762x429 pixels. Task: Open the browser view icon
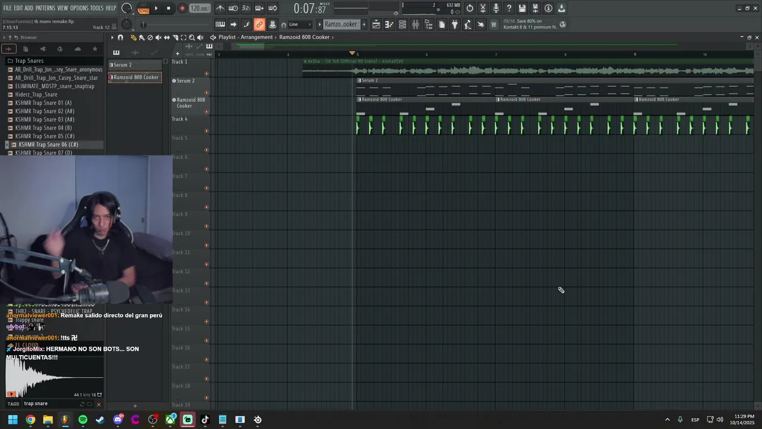(x=429, y=24)
